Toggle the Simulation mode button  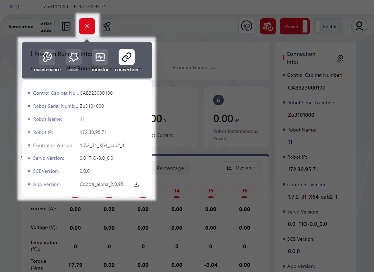pos(21,27)
